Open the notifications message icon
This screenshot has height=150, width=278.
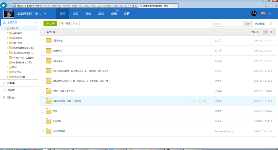[263, 13]
